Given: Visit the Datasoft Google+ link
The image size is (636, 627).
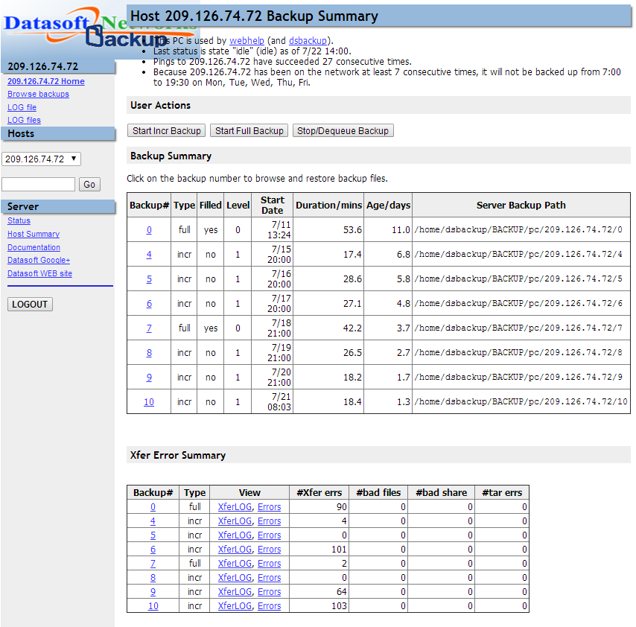Looking at the screenshot, I should [x=39, y=260].
